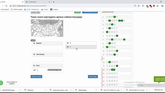Bookmark this page with the star icon
The image size is (165, 93).
click(x=139, y=6)
